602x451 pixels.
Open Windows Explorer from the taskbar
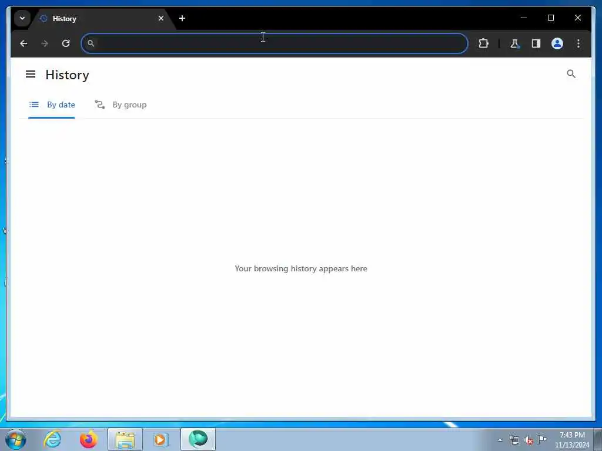point(125,439)
